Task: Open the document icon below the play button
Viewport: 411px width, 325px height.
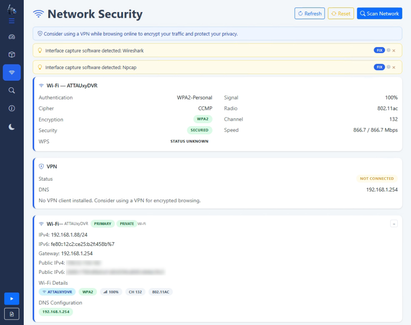Action: pyautogui.click(x=12, y=314)
